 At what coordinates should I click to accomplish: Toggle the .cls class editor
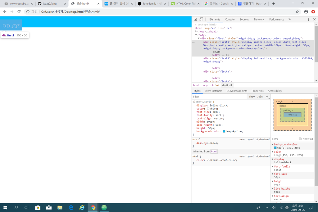click(x=260, y=97)
